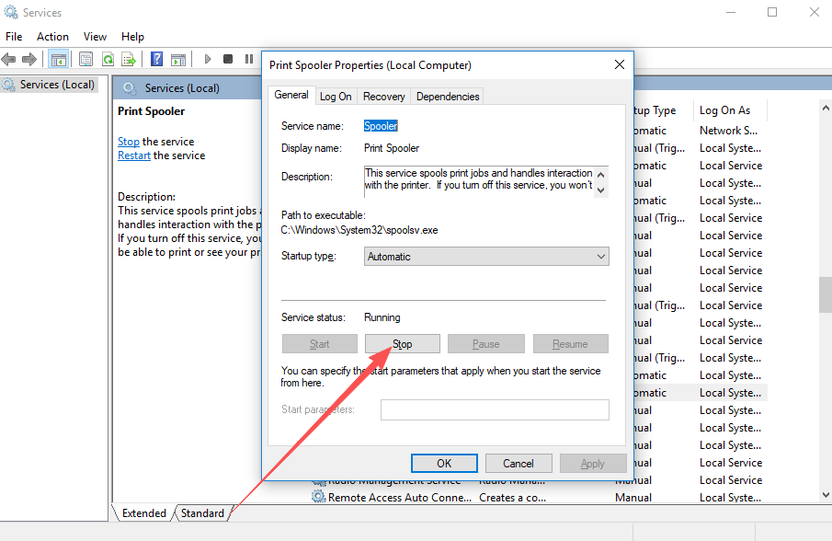Image resolution: width=832 pixels, height=541 pixels.
Task: Click the 'Running' service status text
Action: pos(382,317)
